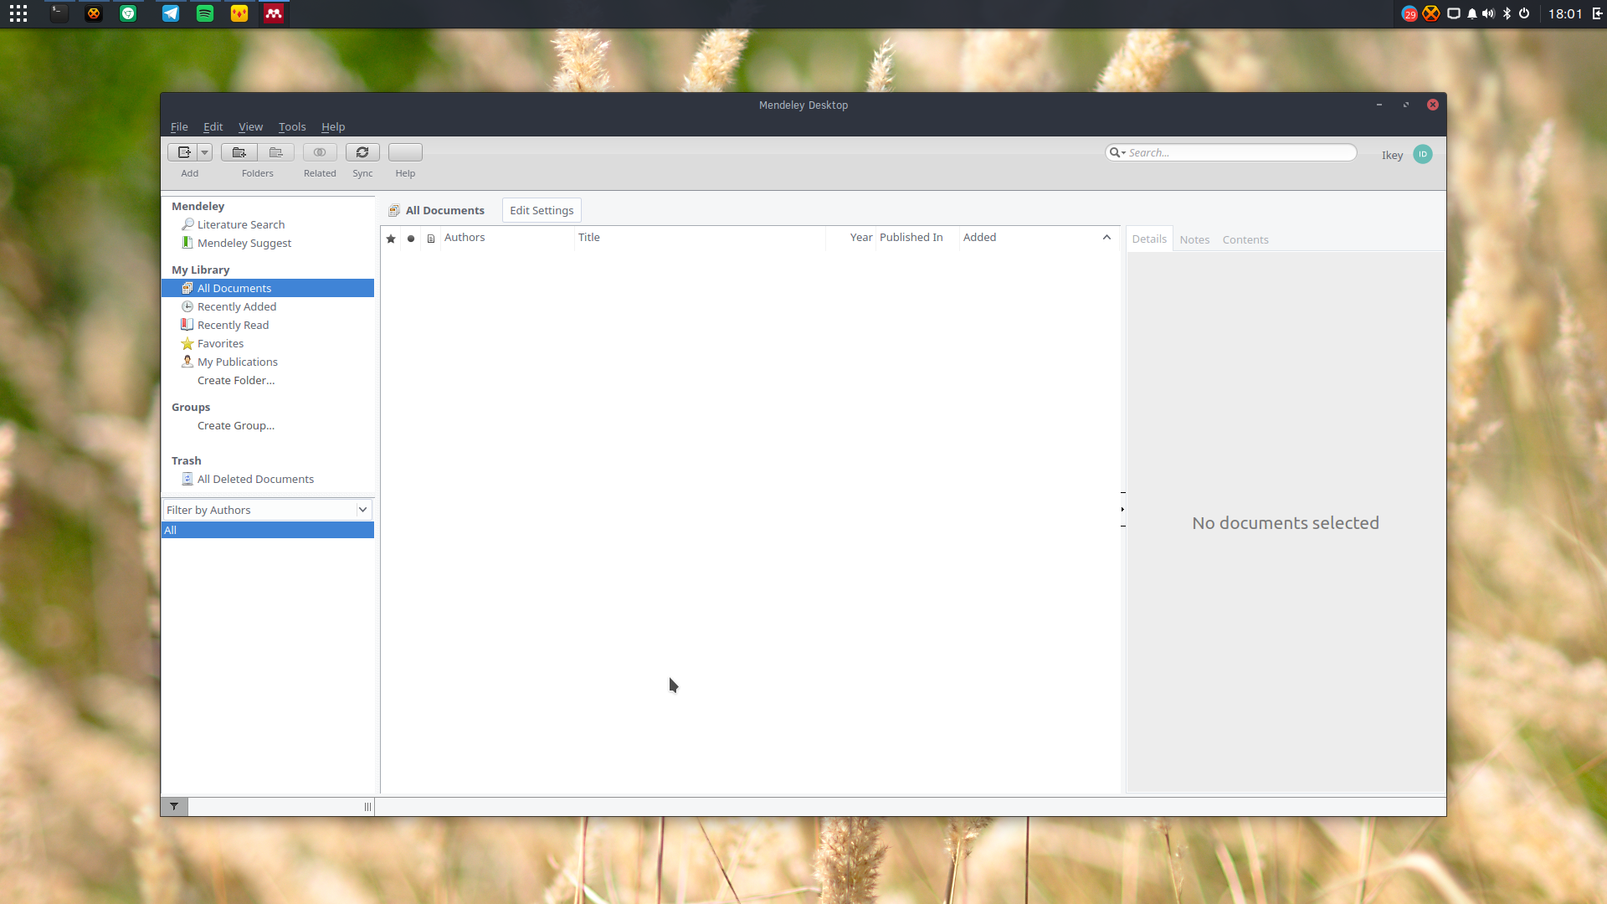
Task: Click the Related documents toolbar icon
Action: [320, 152]
